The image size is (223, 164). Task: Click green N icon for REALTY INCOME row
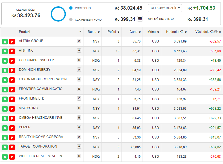[x=5, y=138]
